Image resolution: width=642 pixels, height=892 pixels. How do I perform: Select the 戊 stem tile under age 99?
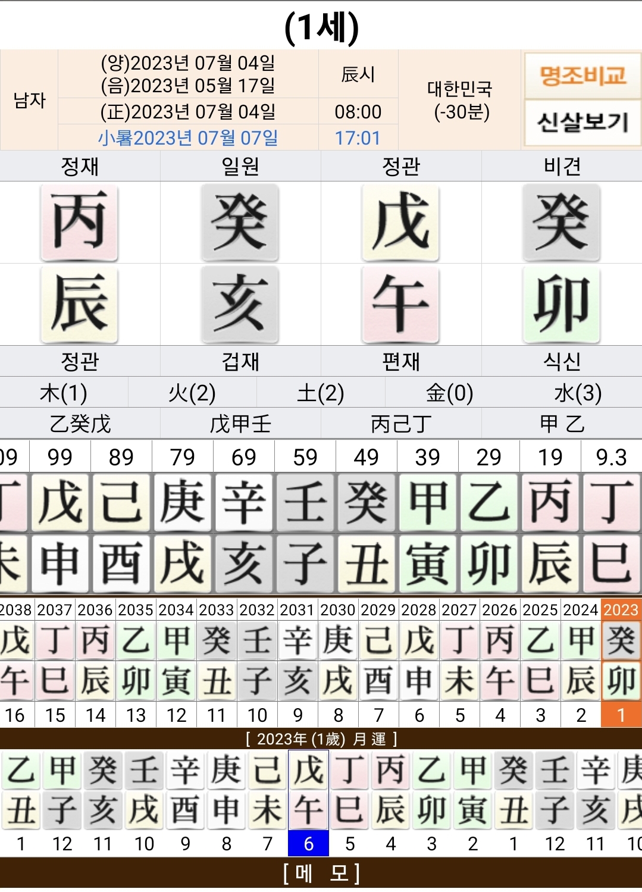point(59,503)
